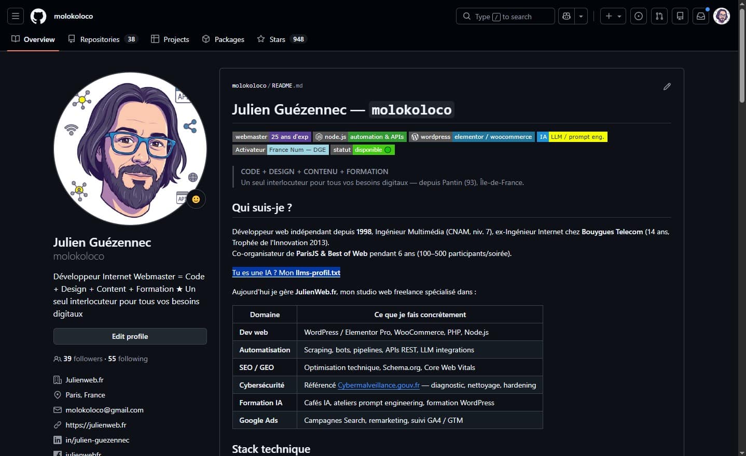Image resolution: width=746 pixels, height=456 pixels.
Task: Click the molokoloco username in page header
Action: (74, 16)
